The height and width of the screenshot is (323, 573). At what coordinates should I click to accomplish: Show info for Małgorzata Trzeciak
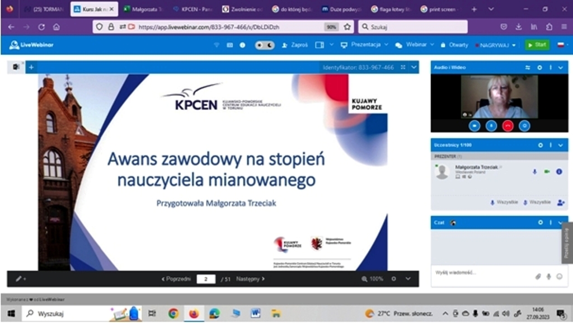[559, 171]
